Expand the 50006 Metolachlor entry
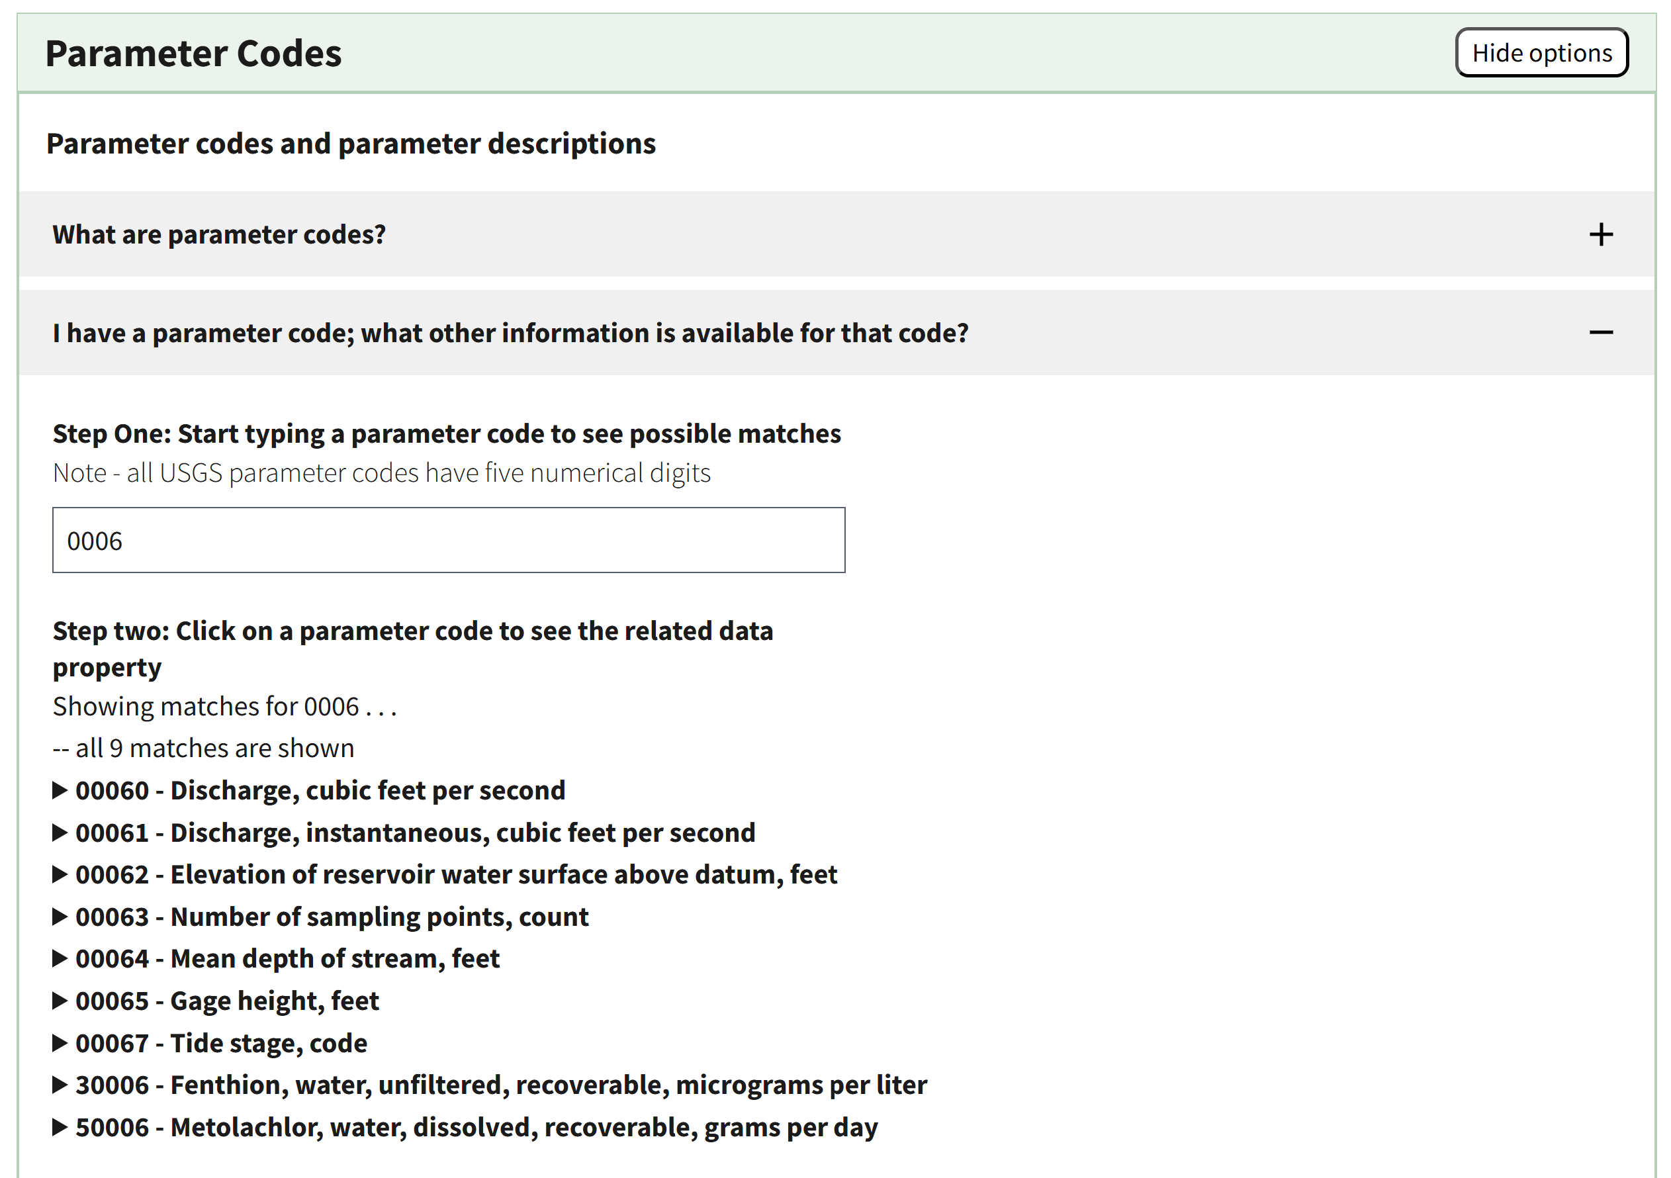Screen dimensions: 1671x1178 click(61, 1126)
